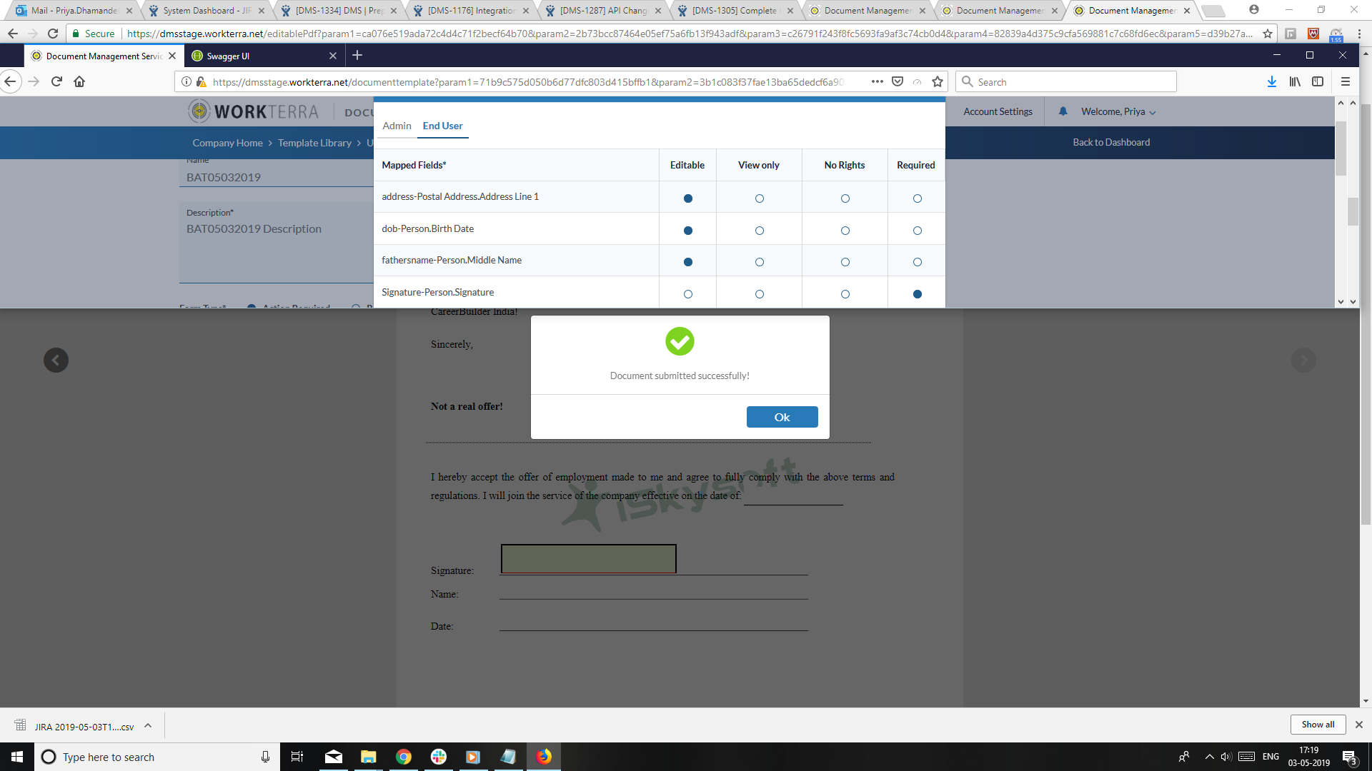Reload the Firefox page
The height and width of the screenshot is (771, 1372).
tap(56, 81)
